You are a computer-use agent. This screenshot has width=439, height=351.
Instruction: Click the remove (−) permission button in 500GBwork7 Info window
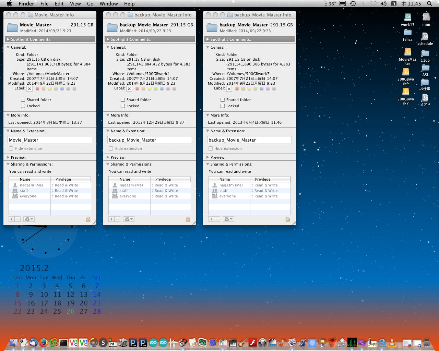click(x=217, y=219)
